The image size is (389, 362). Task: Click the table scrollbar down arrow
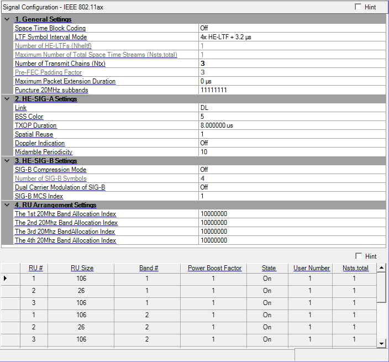pos(381,344)
